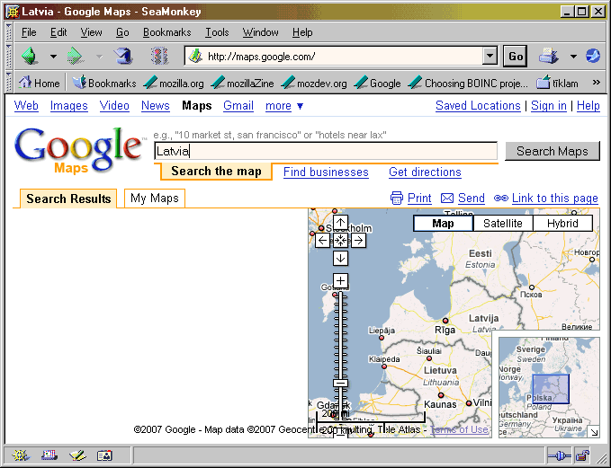Open the Gmail link
The image size is (611, 468).
click(x=238, y=105)
